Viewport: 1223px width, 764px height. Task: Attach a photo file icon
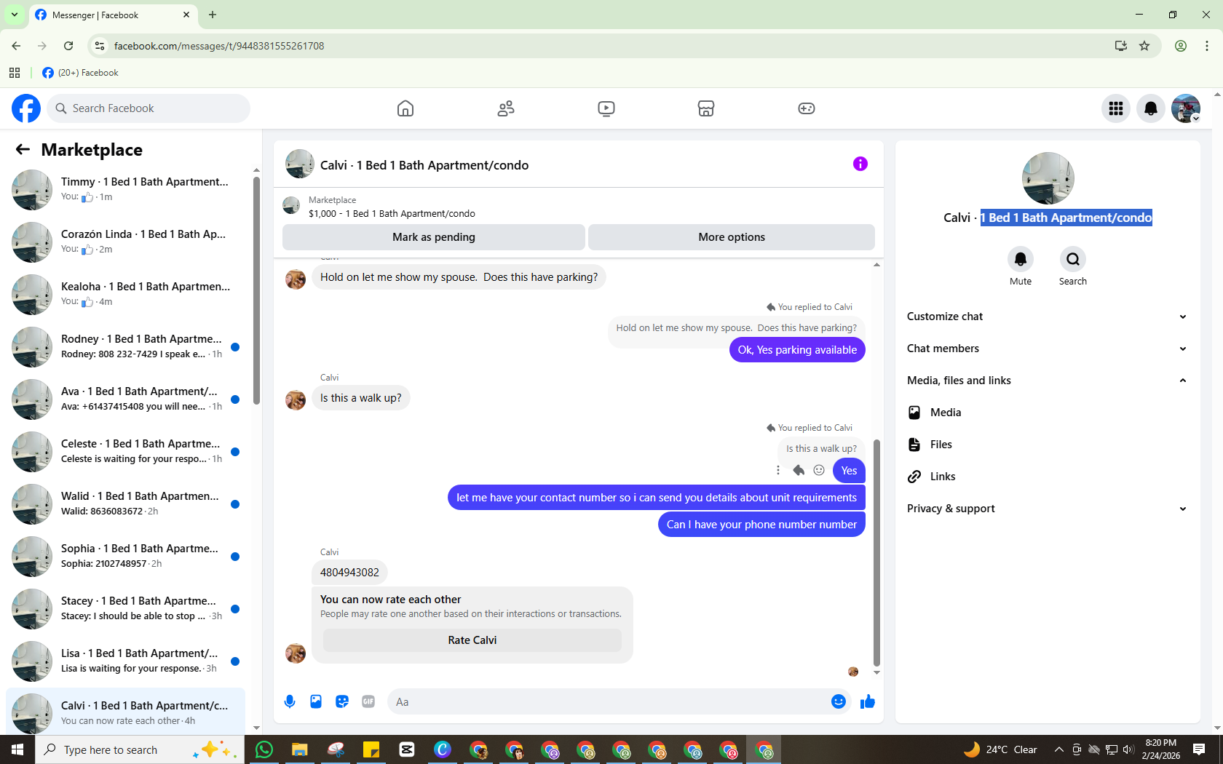point(316,701)
